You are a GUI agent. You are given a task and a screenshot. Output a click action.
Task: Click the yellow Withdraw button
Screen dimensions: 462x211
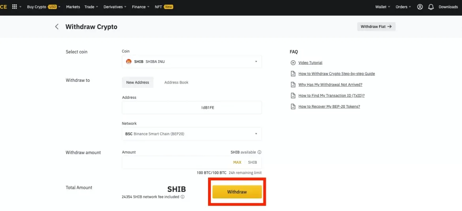(x=237, y=192)
